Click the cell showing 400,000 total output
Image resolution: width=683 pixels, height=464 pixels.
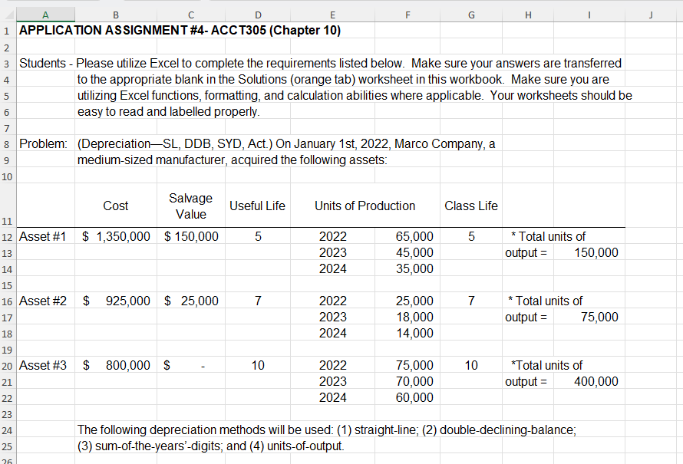[x=589, y=381]
